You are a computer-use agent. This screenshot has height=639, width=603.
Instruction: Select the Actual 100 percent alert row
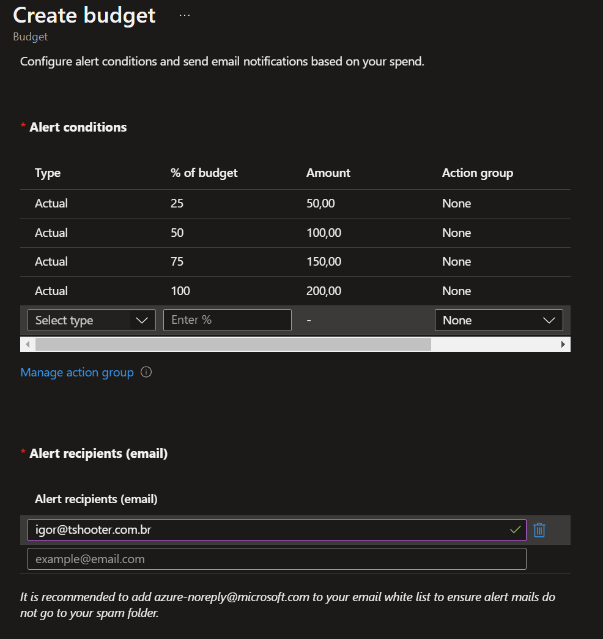click(x=295, y=291)
